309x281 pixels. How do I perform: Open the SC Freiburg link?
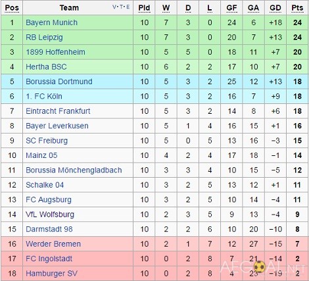[x=47, y=141]
